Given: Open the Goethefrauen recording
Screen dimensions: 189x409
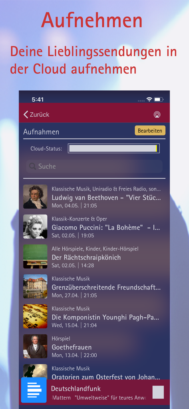Looking at the screenshot, I should click(72, 347).
